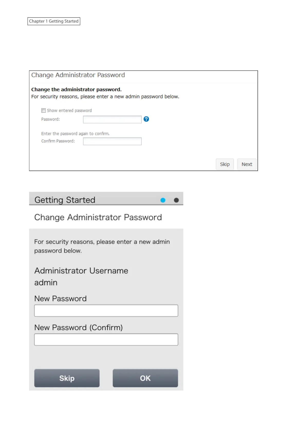This screenshot has height=433, width=306.
Task: Click the Chapter 1 Getting Started header box
Action: [54, 21]
